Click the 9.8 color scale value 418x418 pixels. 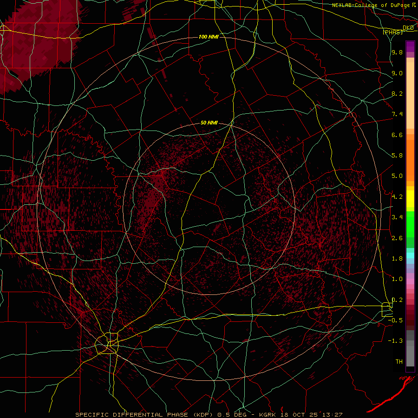click(x=397, y=52)
